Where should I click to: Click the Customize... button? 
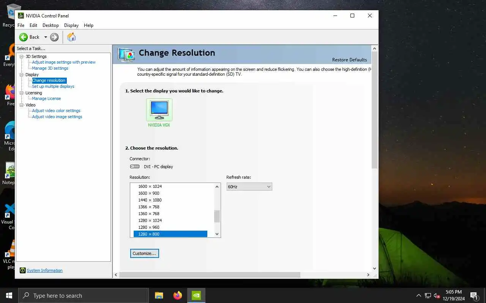pyautogui.click(x=144, y=253)
